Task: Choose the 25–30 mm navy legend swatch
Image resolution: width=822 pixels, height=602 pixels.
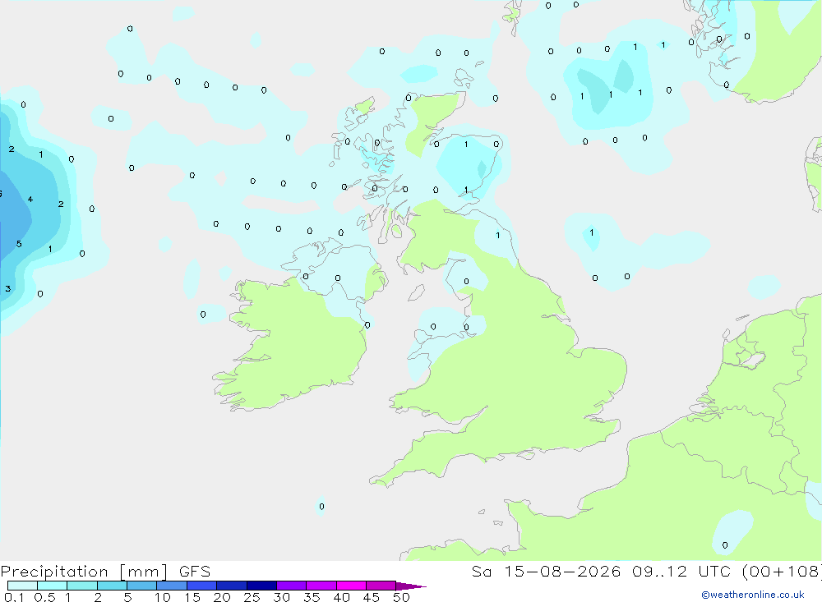Action: pos(261,586)
